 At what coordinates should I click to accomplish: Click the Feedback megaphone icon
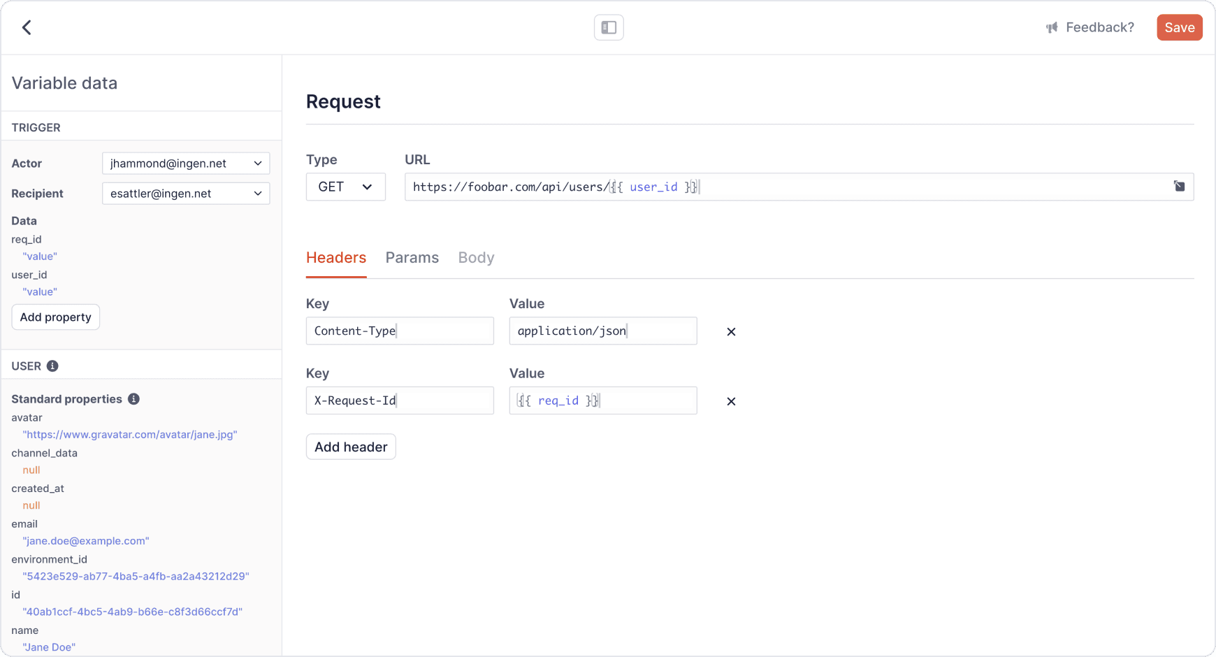pyautogui.click(x=1052, y=28)
